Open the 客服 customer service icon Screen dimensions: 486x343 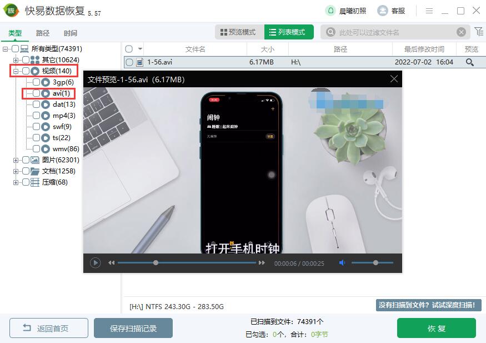383,11
